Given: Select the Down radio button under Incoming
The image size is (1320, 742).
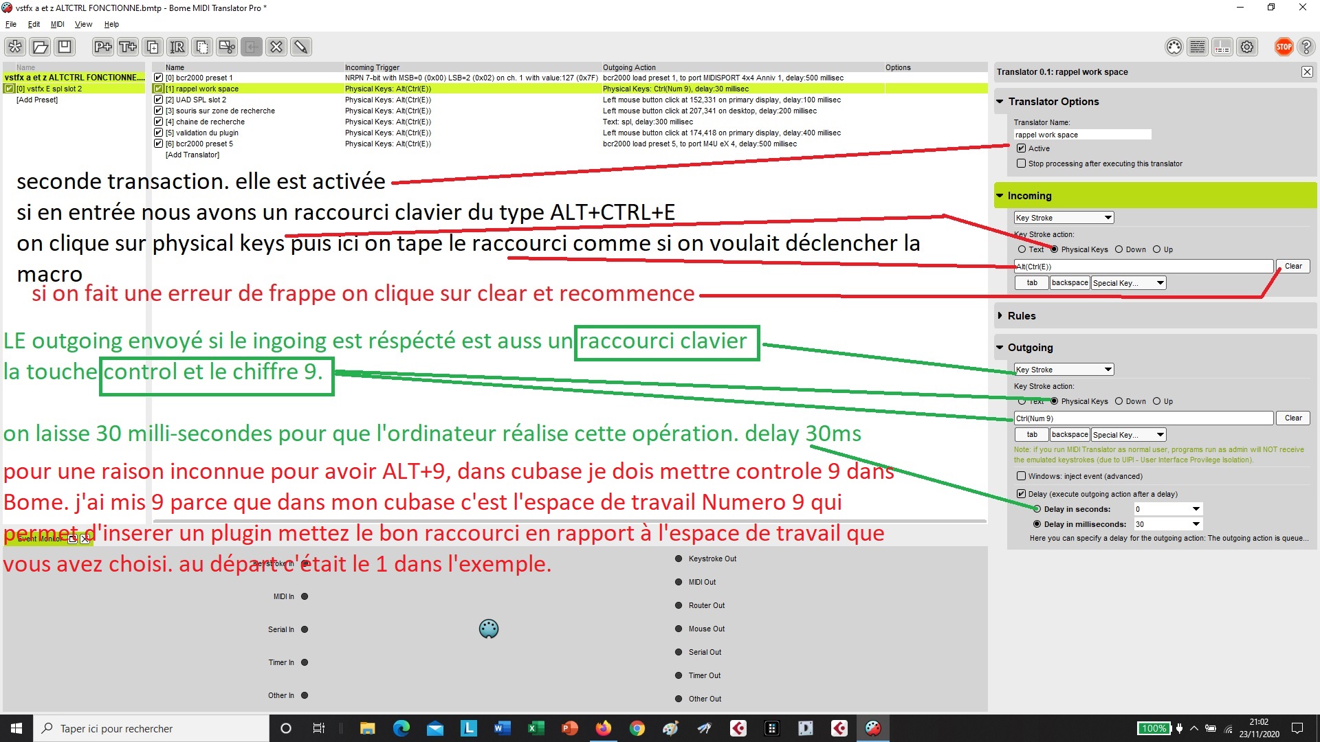Looking at the screenshot, I should (x=1121, y=249).
